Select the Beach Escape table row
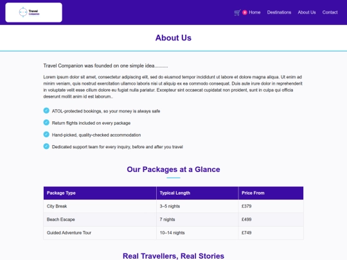The image size is (347, 260). click(173, 220)
